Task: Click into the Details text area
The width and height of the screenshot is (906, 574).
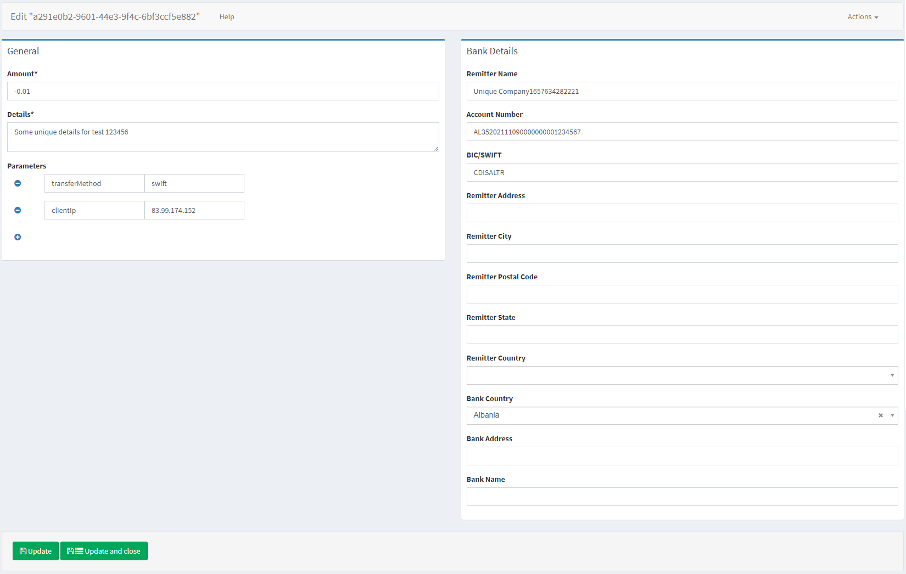Action: click(x=223, y=137)
